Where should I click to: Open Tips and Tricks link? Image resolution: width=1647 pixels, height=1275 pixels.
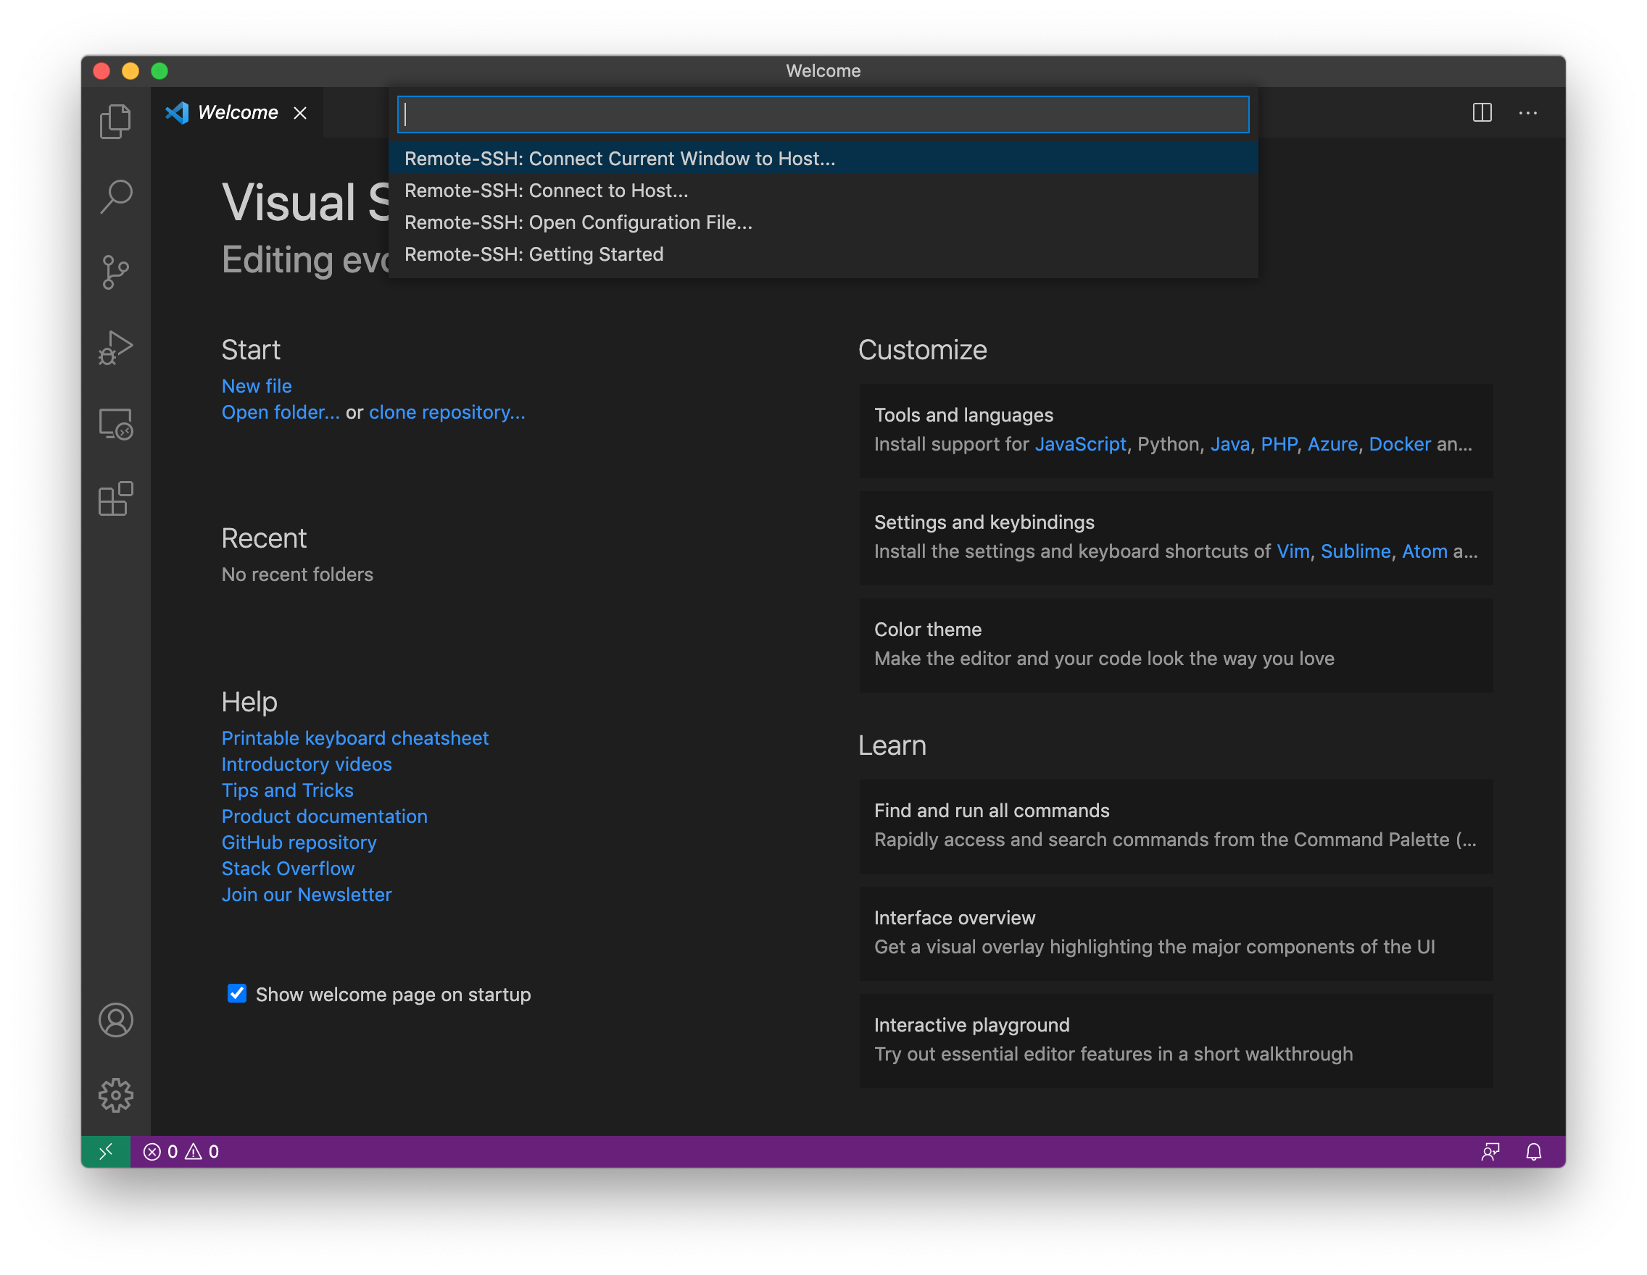point(287,790)
